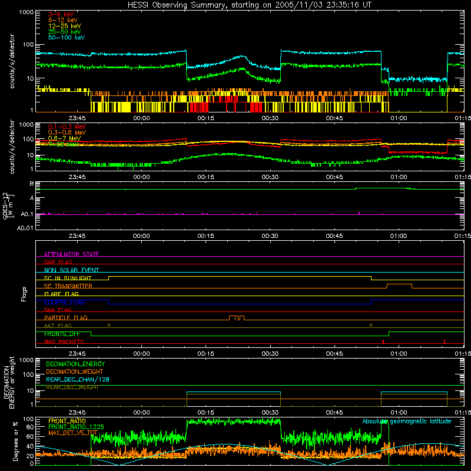The height and width of the screenshot is (471, 471).
Task: Select the FRONTS_OFF flag label
Action: (x=62, y=334)
